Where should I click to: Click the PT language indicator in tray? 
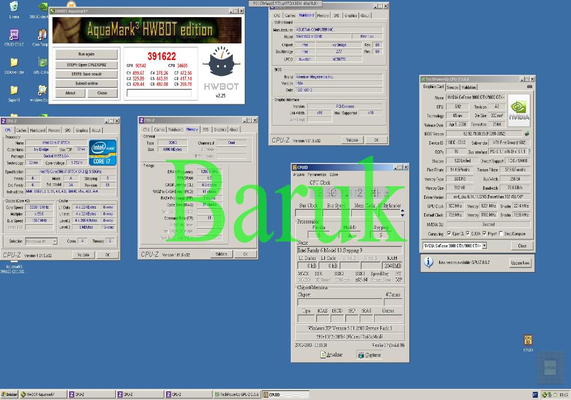pyautogui.click(x=535, y=394)
